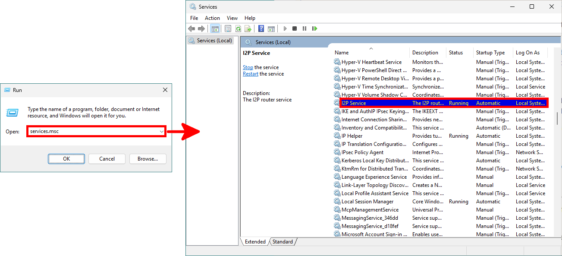Screen dimensions: 562x256
Task: Toggle the console tree pane visibility
Action: pos(215,28)
